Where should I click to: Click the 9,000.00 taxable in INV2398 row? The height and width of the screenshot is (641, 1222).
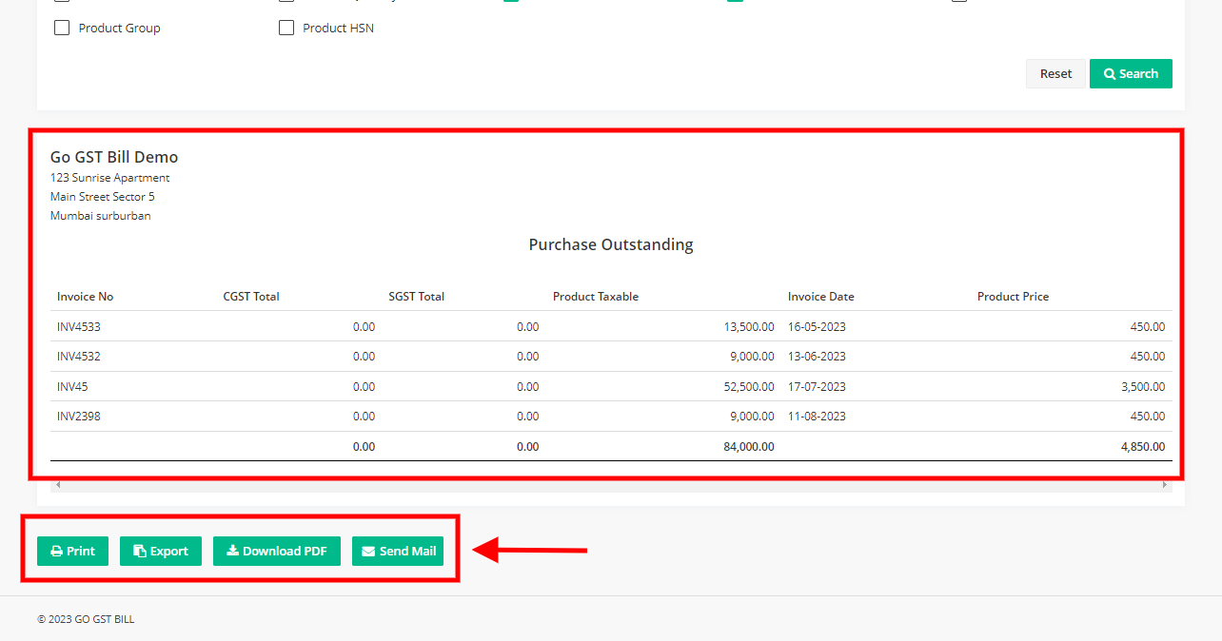(x=752, y=417)
